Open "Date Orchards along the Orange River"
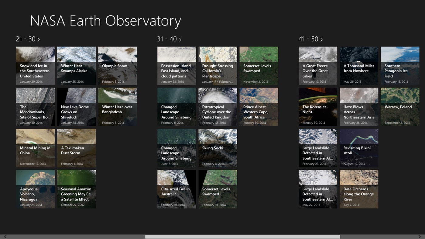Image resolution: width=425 pixels, height=239 pixels. [x=359, y=189]
